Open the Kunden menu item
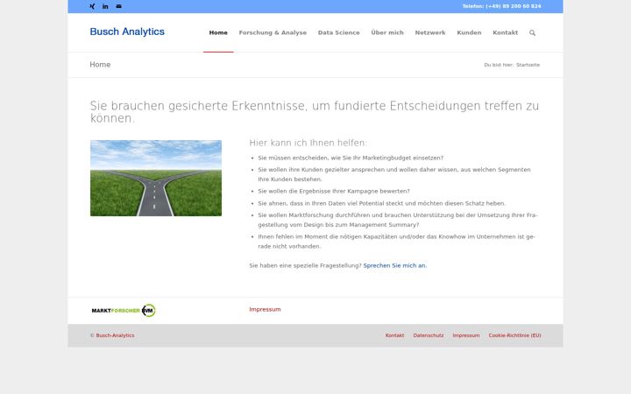 point(469,33)
